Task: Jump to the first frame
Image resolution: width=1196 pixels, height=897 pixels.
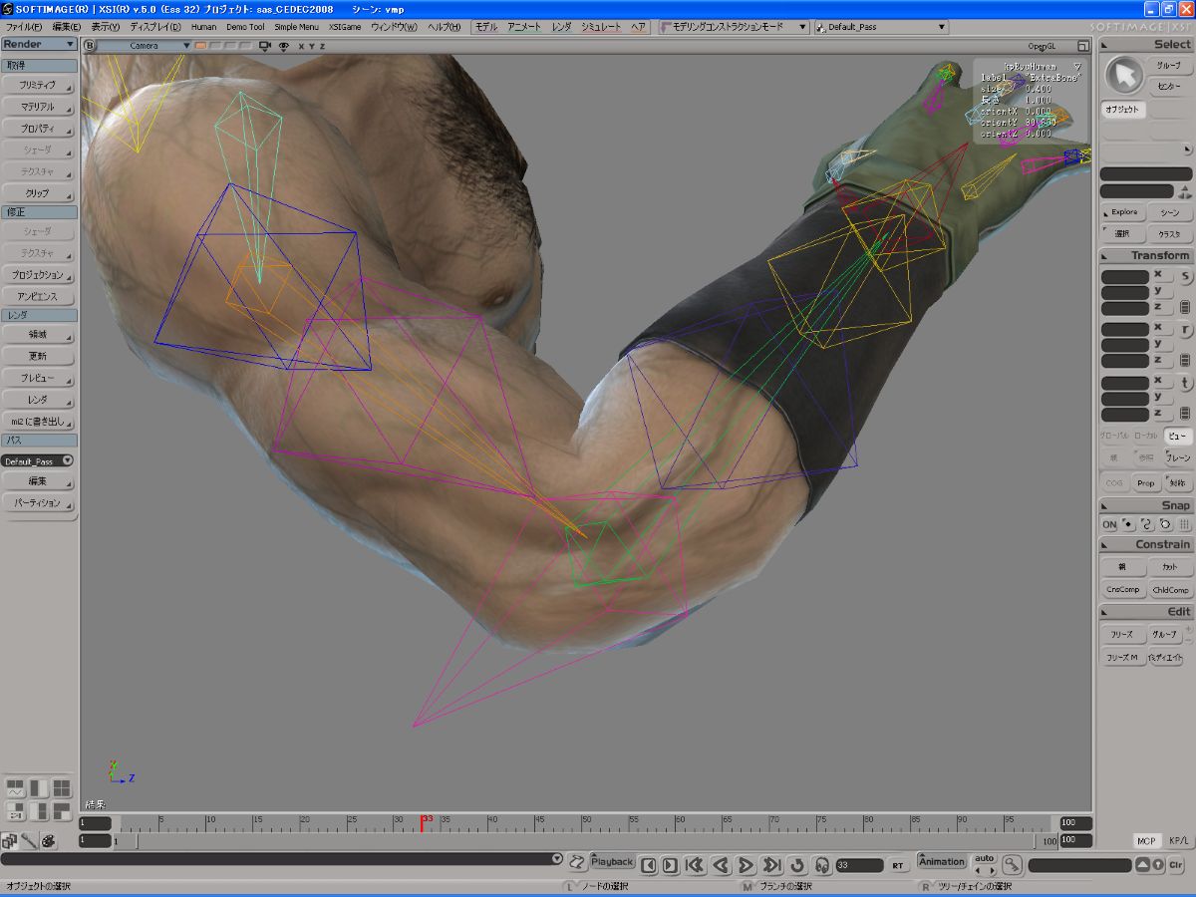Action: (x=696, y=865)
